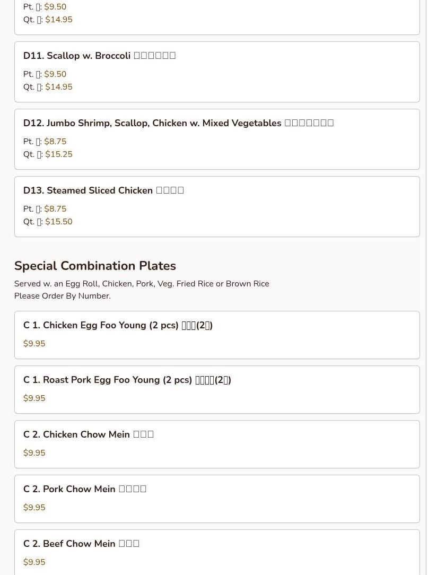Open C 2. Beef Chow Mein item

point(81,544)
